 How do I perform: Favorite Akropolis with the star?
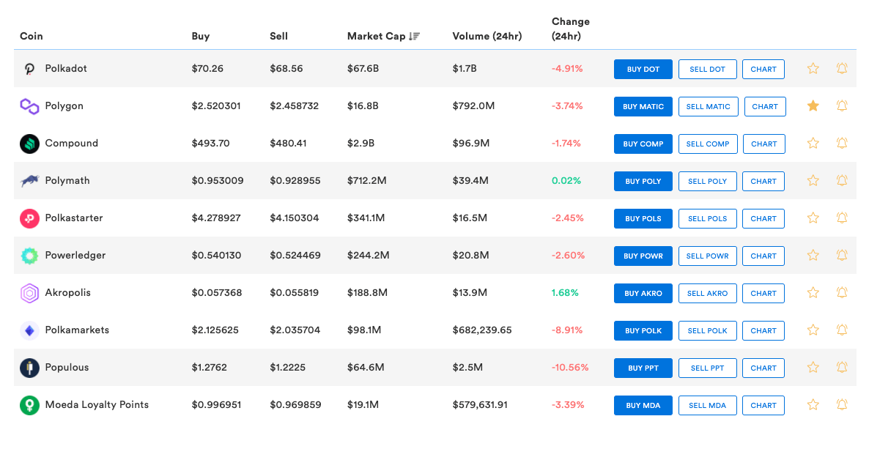click(813, 292)
